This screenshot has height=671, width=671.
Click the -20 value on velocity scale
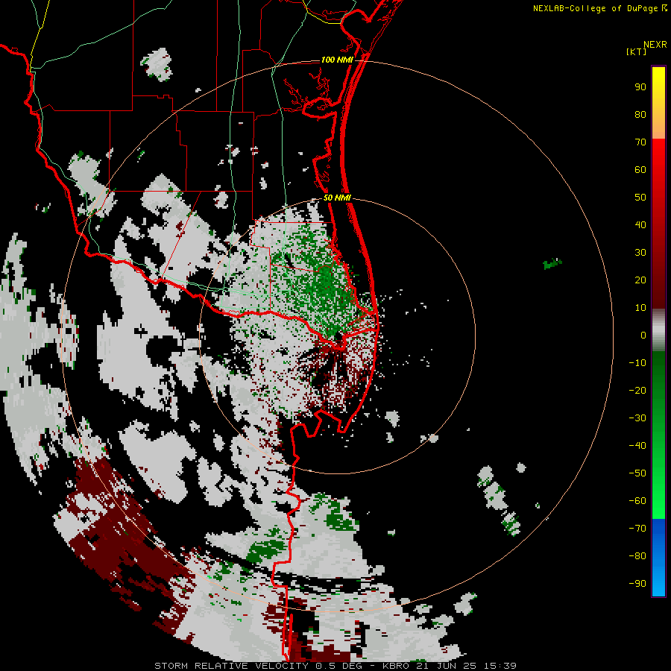(637, 390)
